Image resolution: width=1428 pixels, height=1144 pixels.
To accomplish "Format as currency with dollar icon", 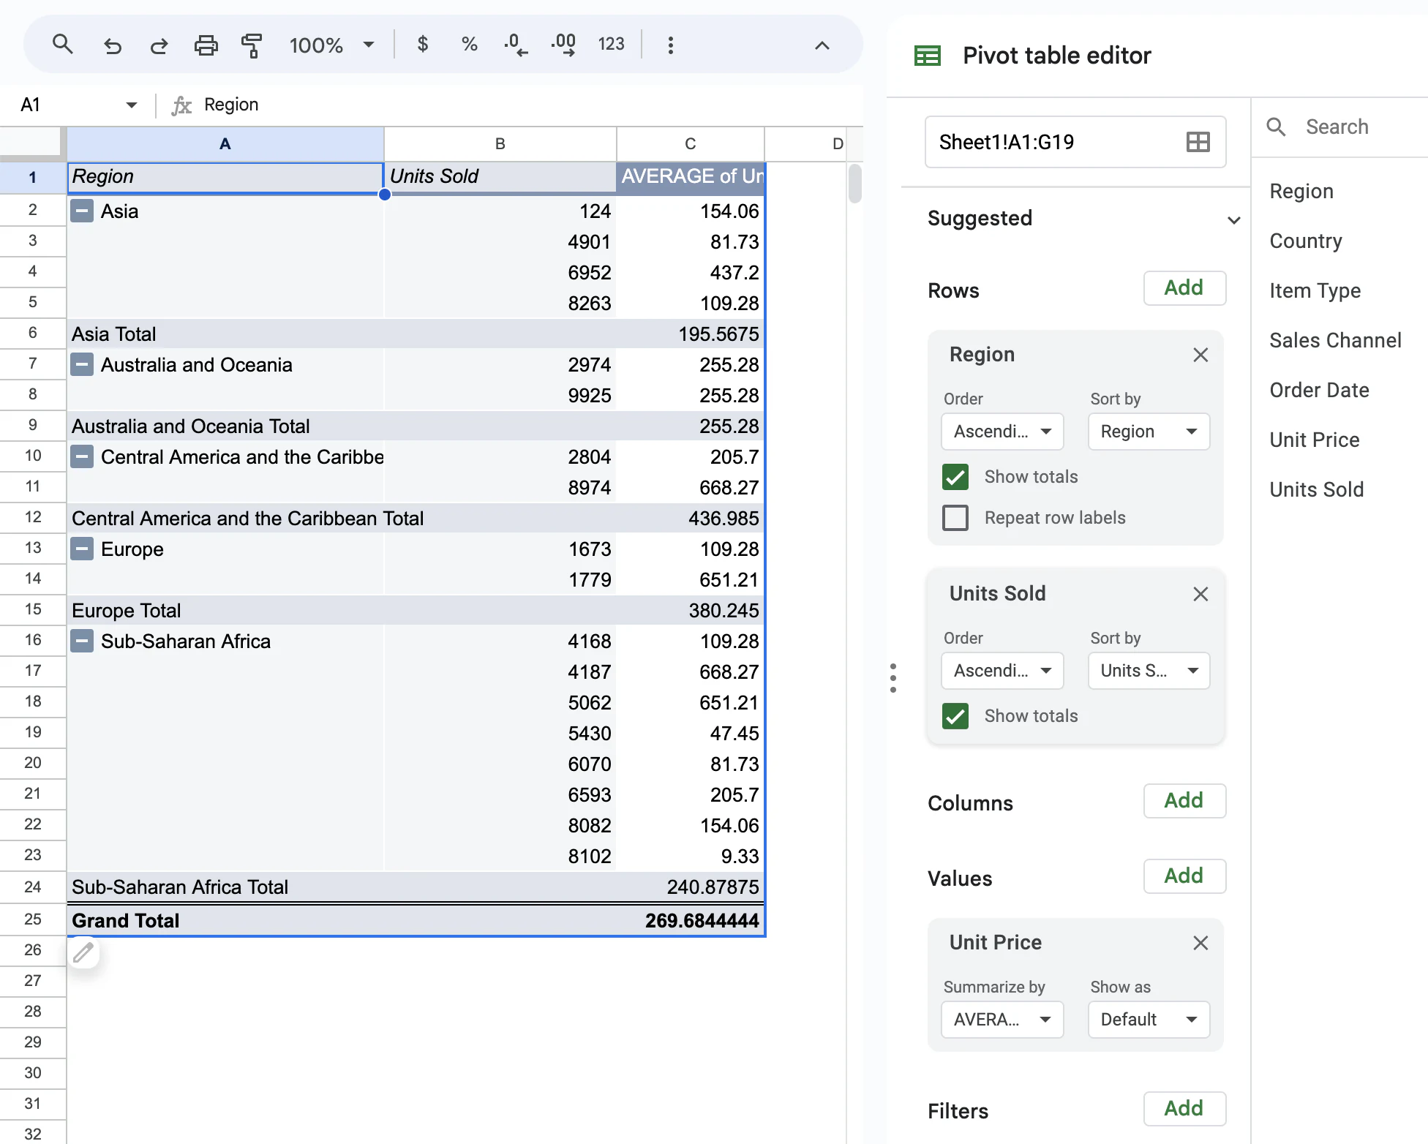I will [422, 45].
